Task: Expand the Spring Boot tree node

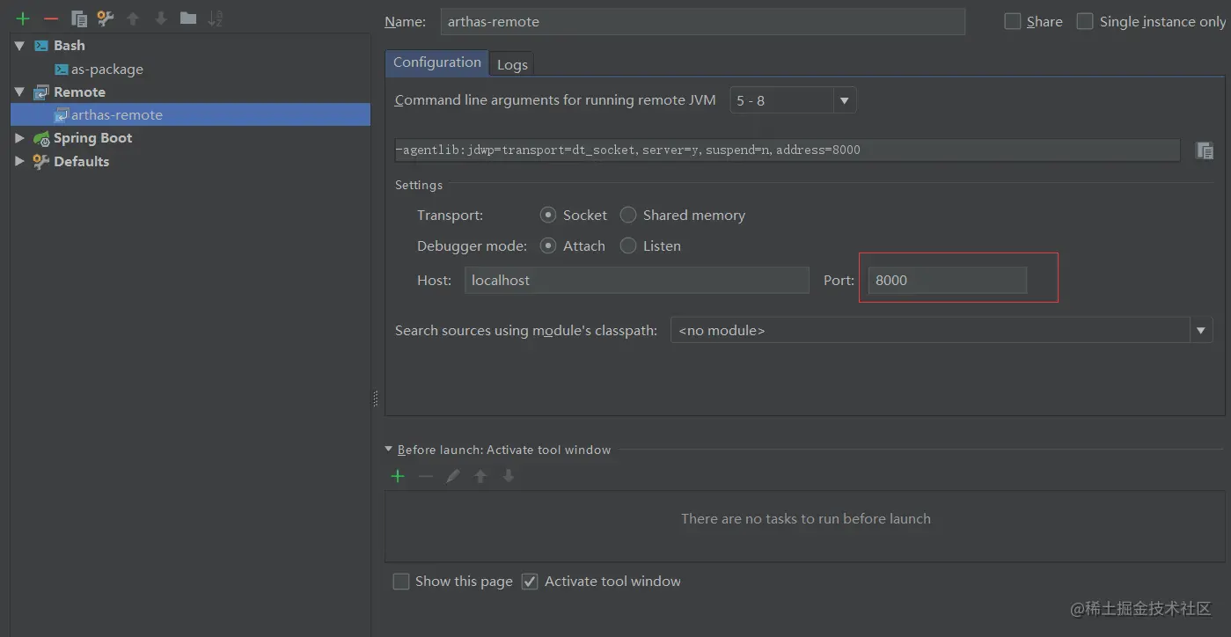Action: click(x=20, y=138)
